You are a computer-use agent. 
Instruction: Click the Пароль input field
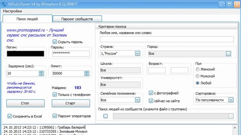(x=71, y=54)
